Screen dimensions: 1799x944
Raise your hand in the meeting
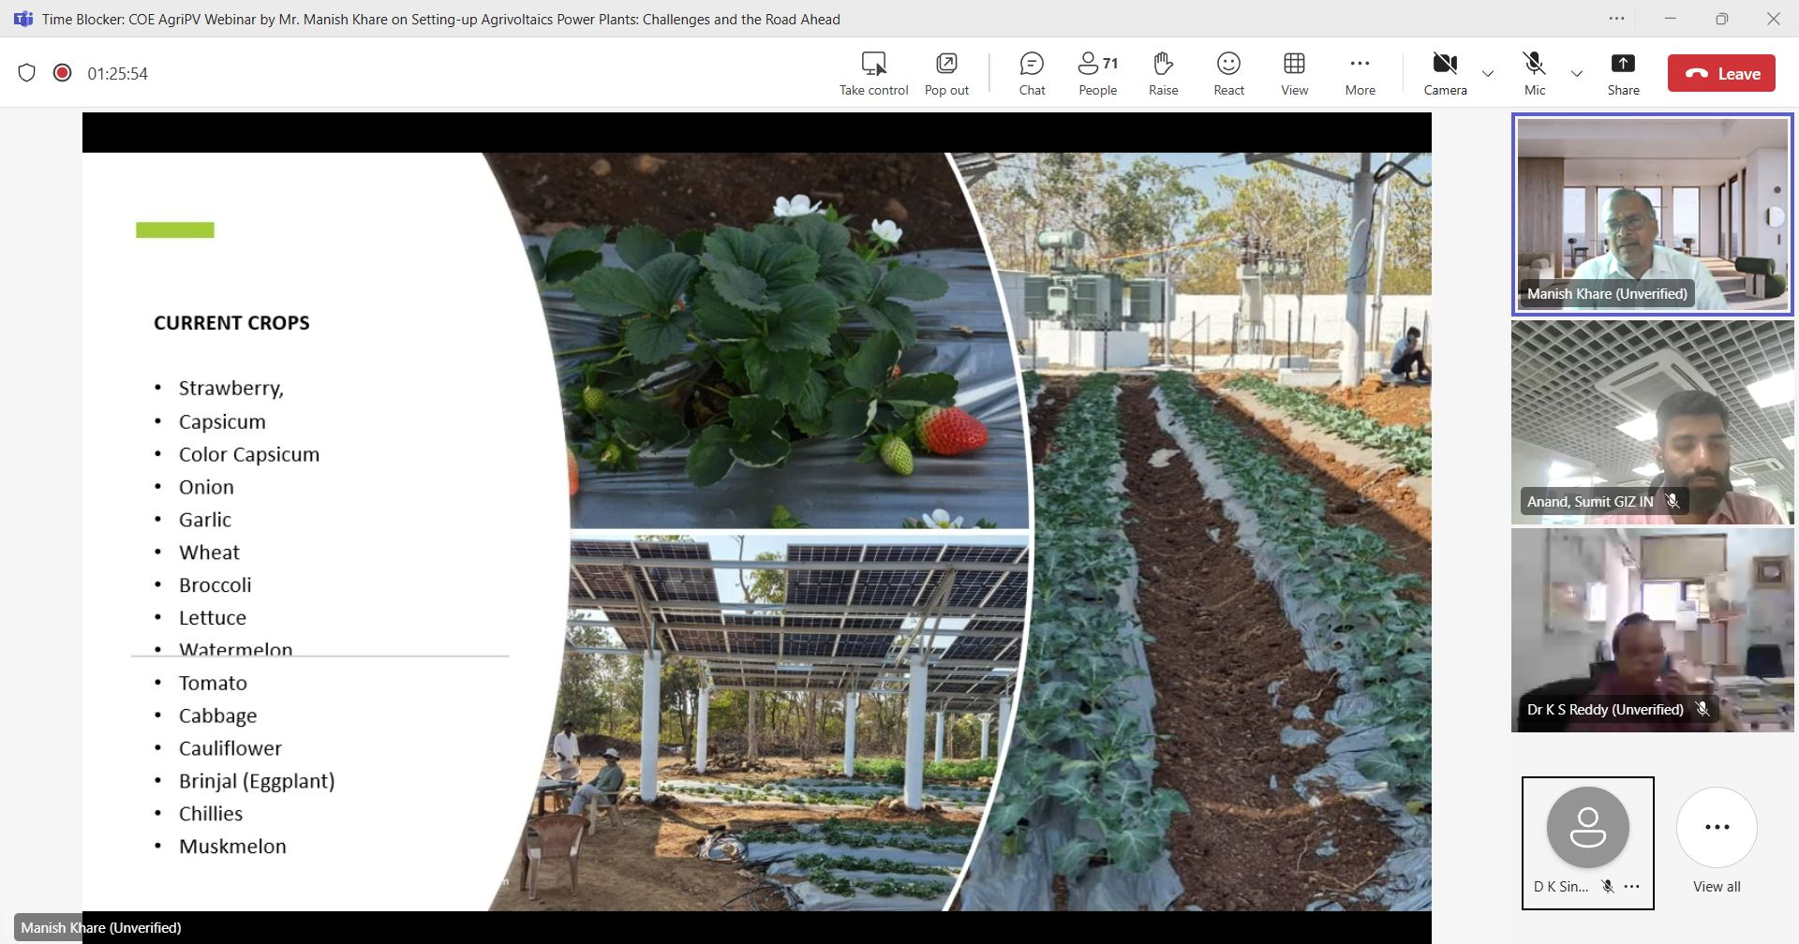(x=1163, y=73)
